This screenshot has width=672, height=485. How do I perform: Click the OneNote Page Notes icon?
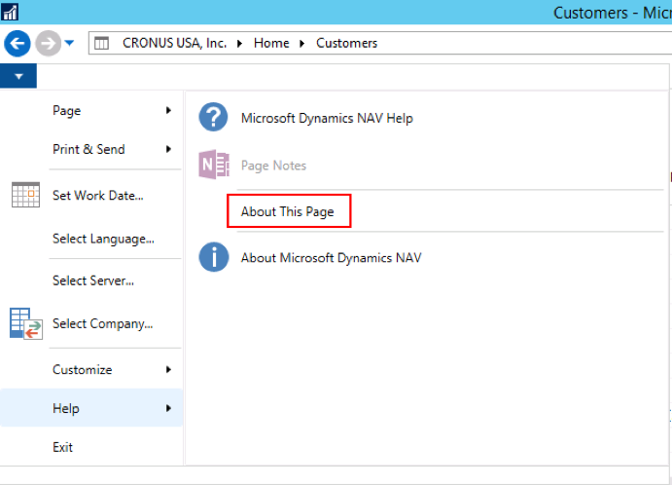[214, 165]
